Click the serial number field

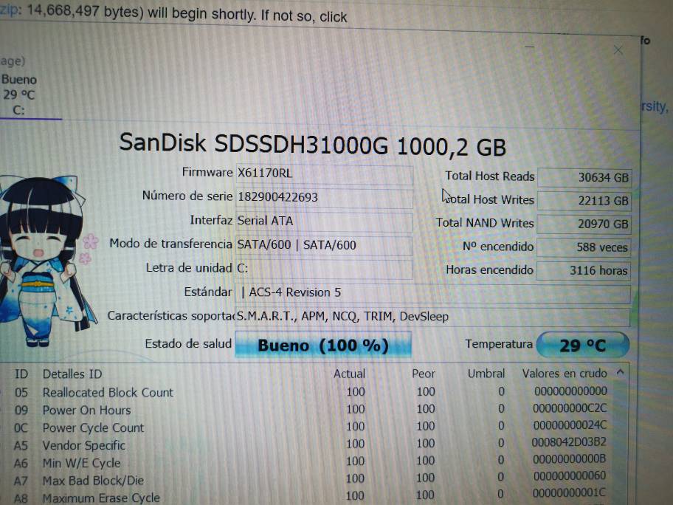(324, 197)
